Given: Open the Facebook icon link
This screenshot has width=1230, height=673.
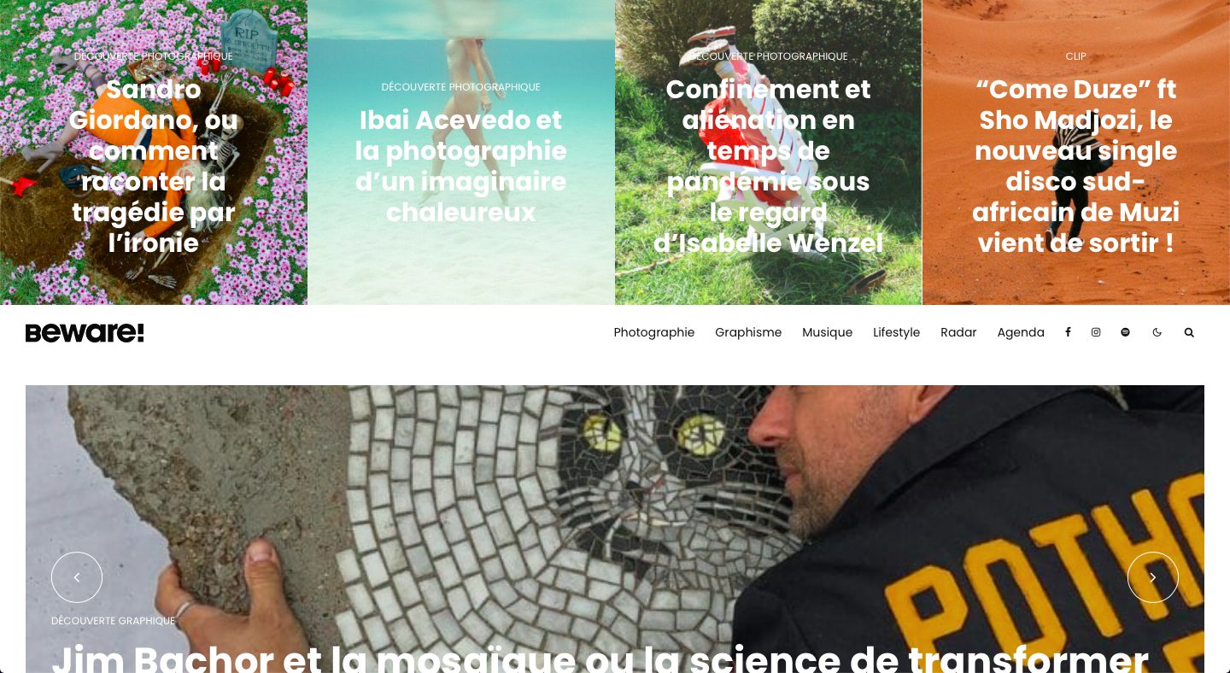Looking at the screenshot, I should pyautogui.click(x=1068, y=332).
